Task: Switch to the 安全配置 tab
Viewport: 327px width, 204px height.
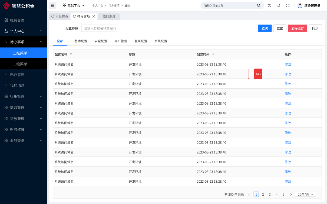Action: point(101,41)
